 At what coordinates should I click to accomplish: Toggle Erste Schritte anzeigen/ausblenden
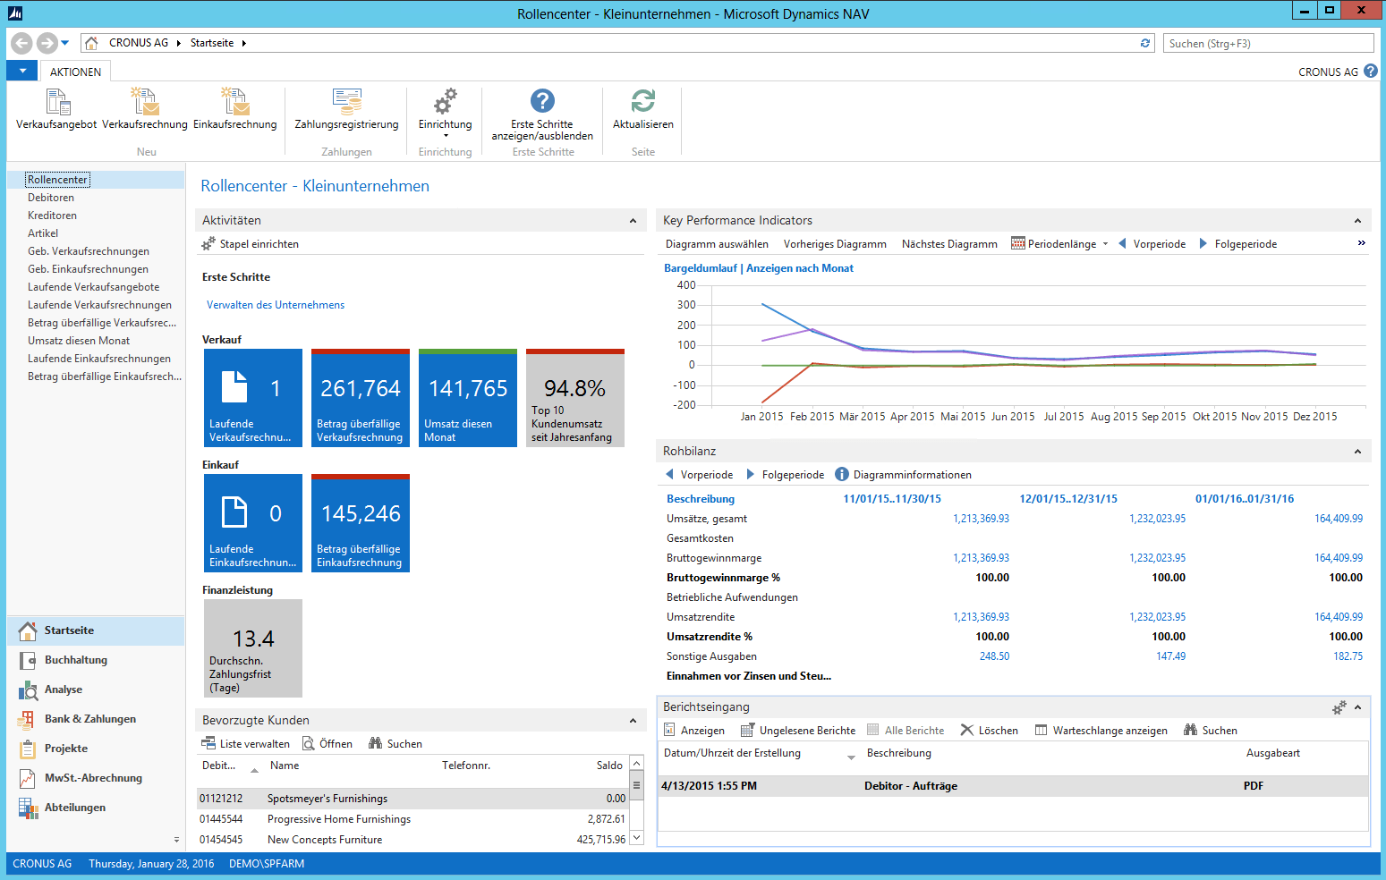542,114
